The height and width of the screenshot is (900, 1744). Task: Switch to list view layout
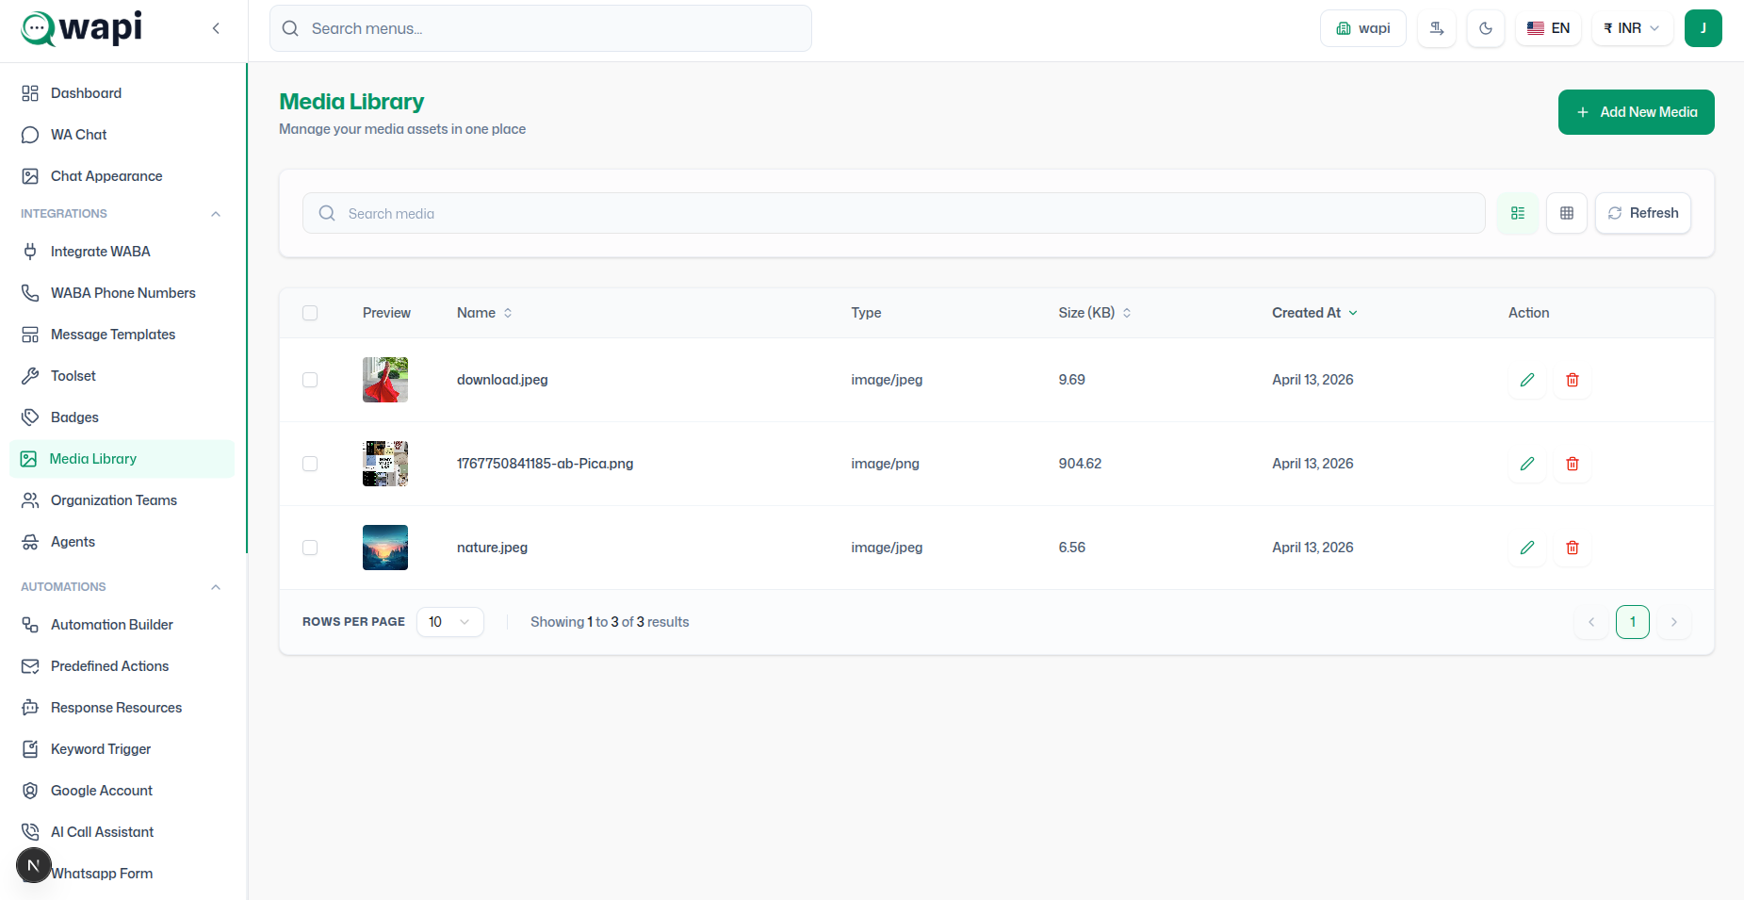(1518, 213)
